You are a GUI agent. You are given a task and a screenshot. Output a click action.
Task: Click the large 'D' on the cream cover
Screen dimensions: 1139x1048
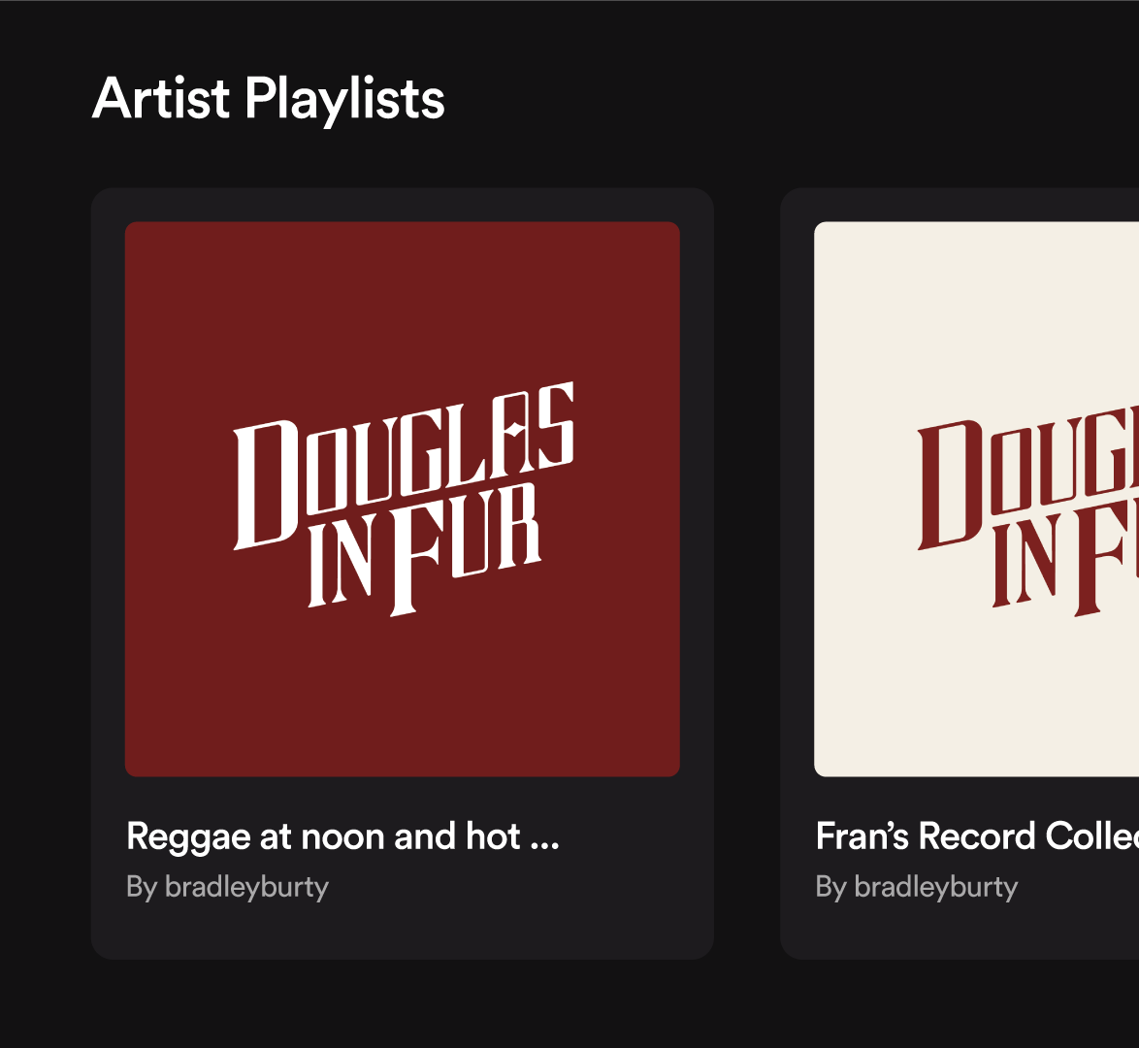950,484
